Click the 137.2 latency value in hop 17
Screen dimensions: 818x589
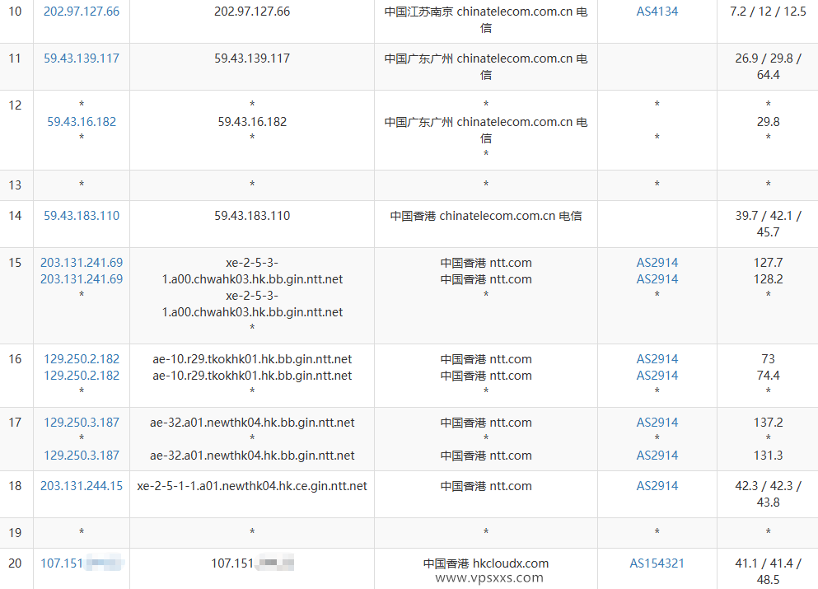coord(768,423)
